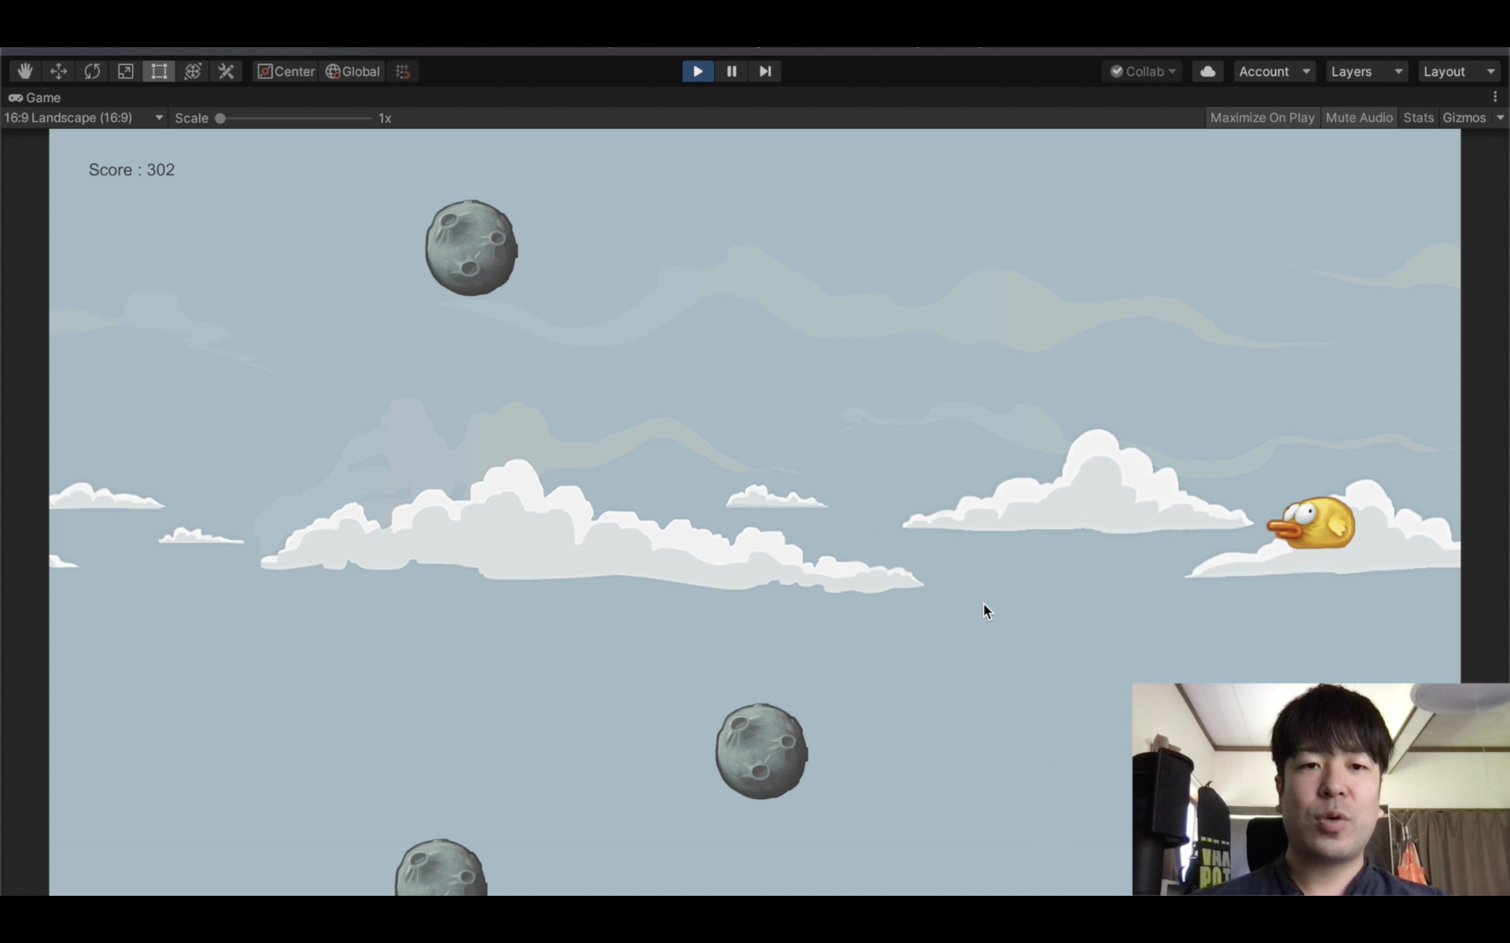Enable Maximize On Play
Image resolution: width=1510 pixels, height=943 pixels.
coord(1261,118)
